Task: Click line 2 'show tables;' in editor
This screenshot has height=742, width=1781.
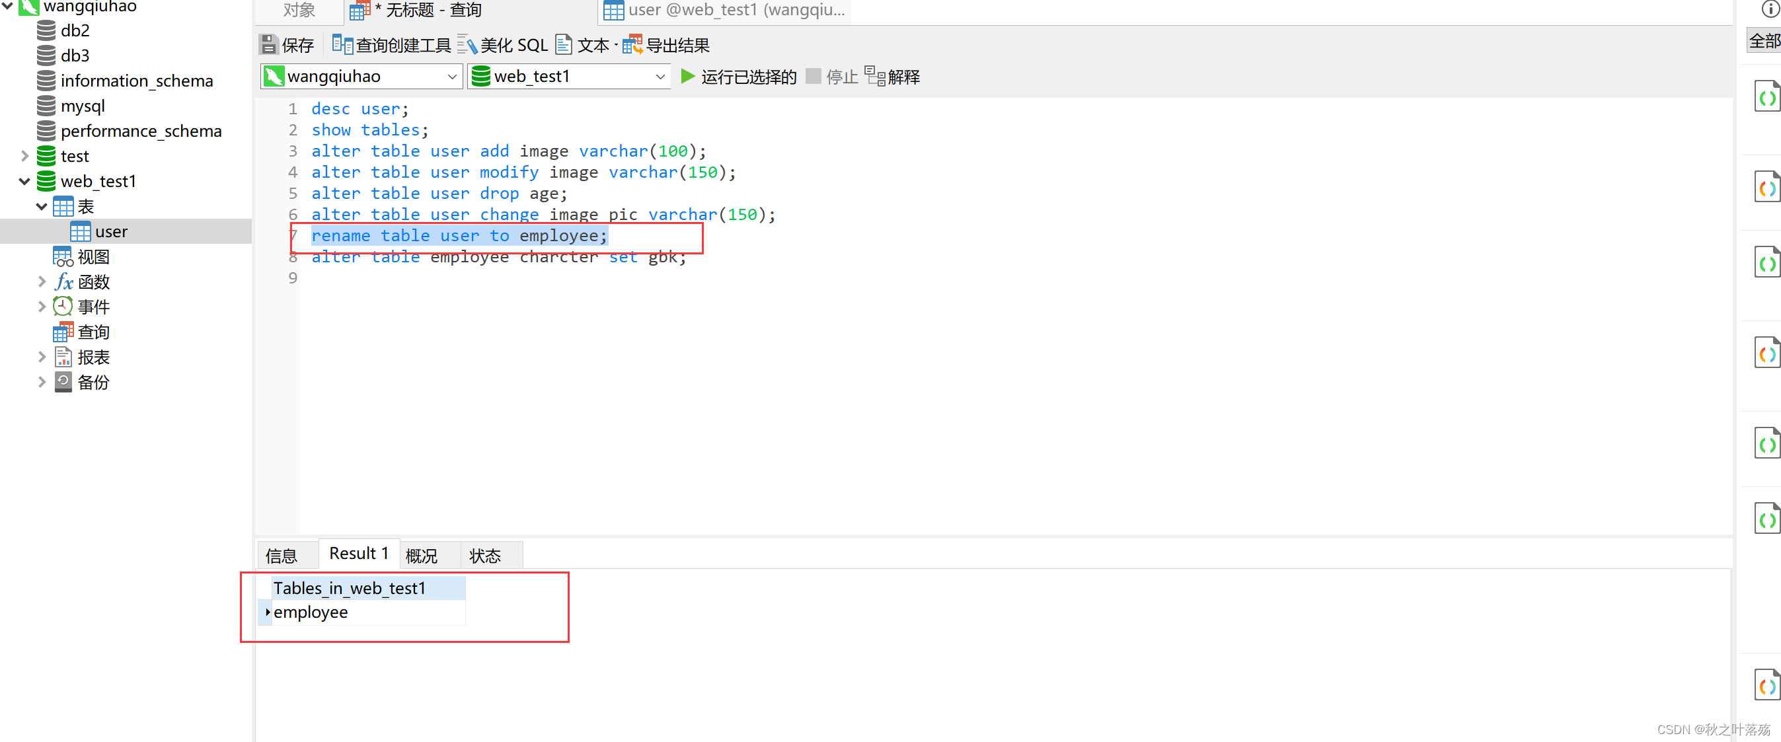Action: coord(370,130)
